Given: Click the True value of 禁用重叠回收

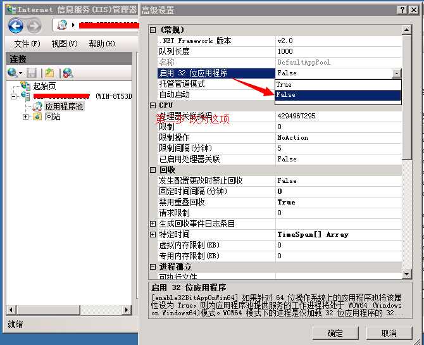Looking at the screenshot, I should point(286,202).
